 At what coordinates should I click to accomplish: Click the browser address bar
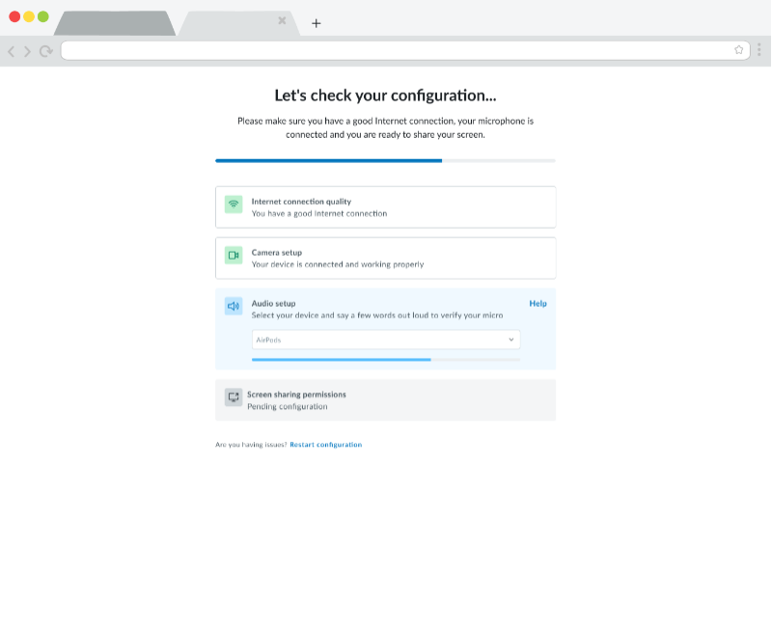pyautogui.click(x=404, y=50)
